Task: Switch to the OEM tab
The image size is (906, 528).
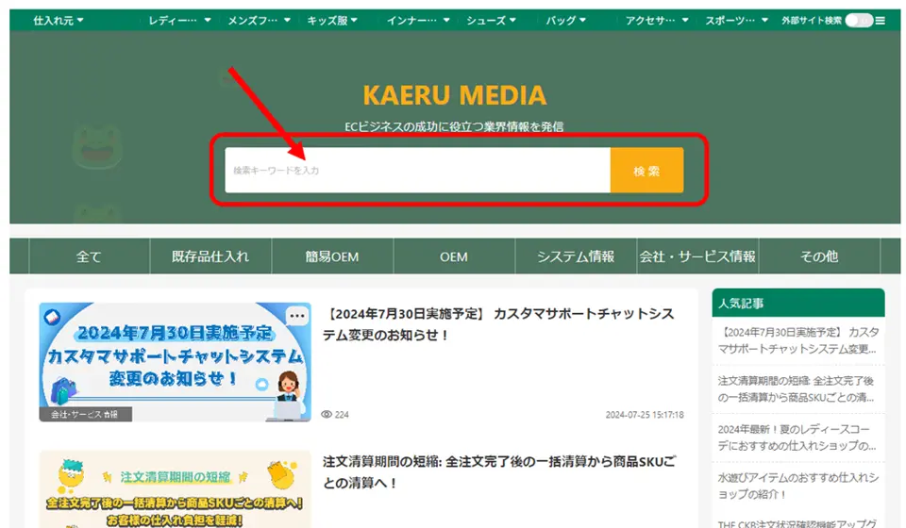Action: pyautogui.click(x=454, y=256)
